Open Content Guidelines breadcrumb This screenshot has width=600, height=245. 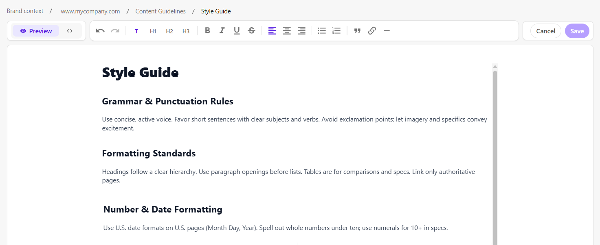coord(160,11)
